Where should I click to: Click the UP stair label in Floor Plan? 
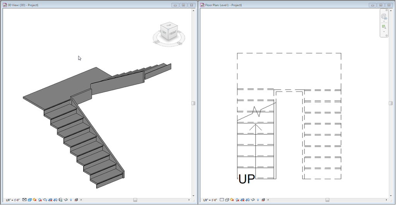(x=247, y=179)
